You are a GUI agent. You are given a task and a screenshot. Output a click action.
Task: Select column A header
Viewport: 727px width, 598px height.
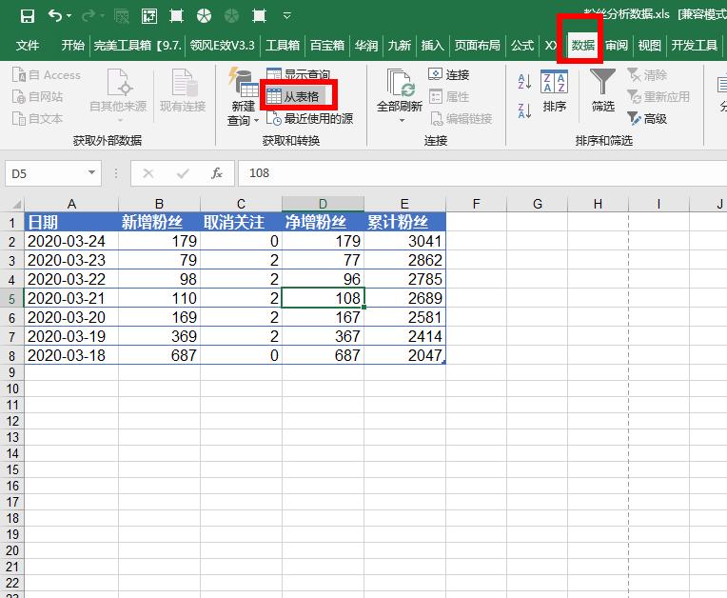click(71, 204)
